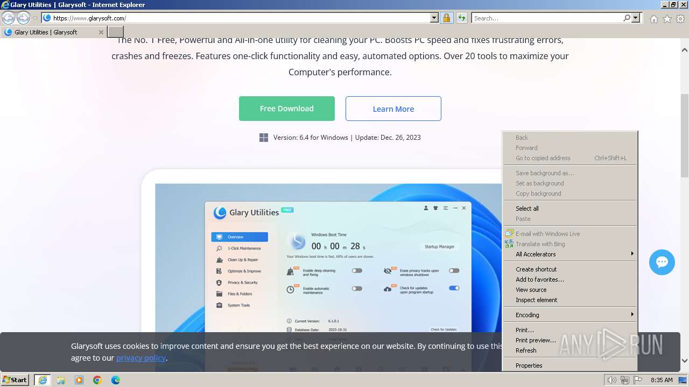Click the scrollbar up arrow

tap(685, 50)
